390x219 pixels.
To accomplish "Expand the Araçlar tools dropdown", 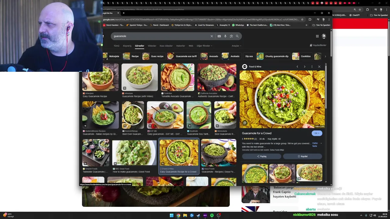I will pyautogui.click(x=236, y=46).
